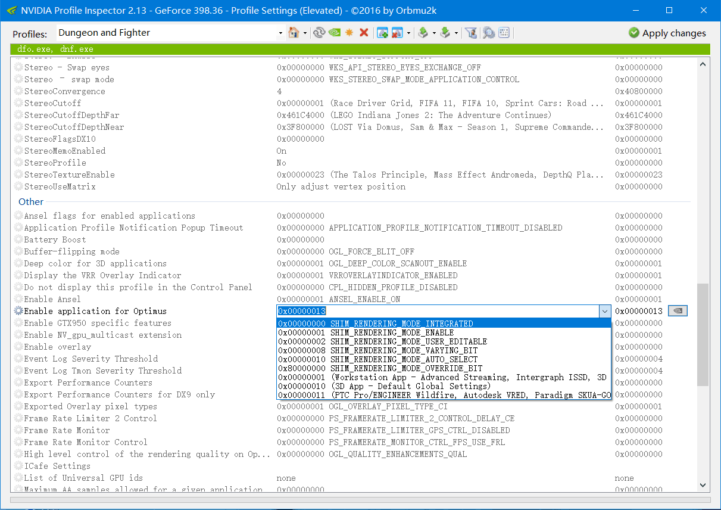Click gear icon beside Battery Boost
721x510 pixels.
tap(18, 240)
